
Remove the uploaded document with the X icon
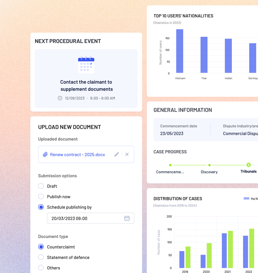tap(127, 154)
